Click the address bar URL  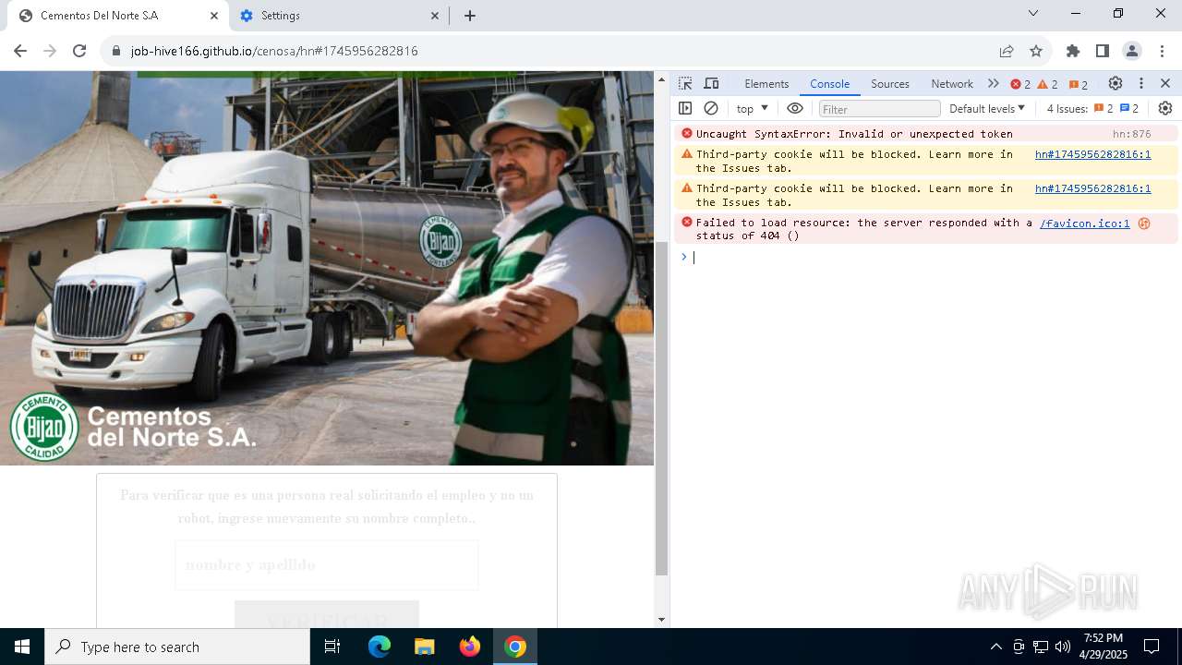[x=274, y=51]
